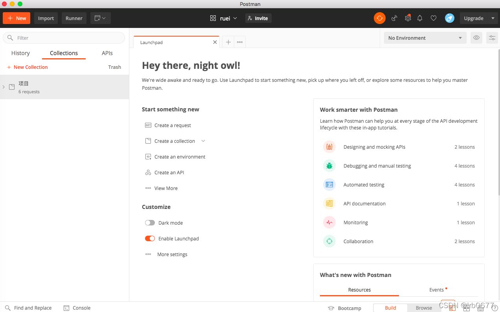Image resolution: width=500 pixels, height=312 pixels.
Task: Click Create an API
Action: pyautogui.click(x=169, y=172)
